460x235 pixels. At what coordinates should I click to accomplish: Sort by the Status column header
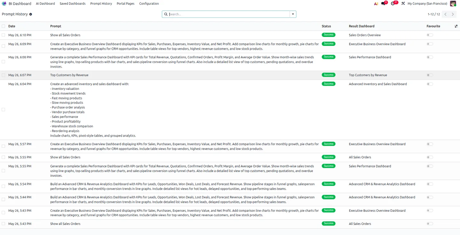[x=326, y=26]
